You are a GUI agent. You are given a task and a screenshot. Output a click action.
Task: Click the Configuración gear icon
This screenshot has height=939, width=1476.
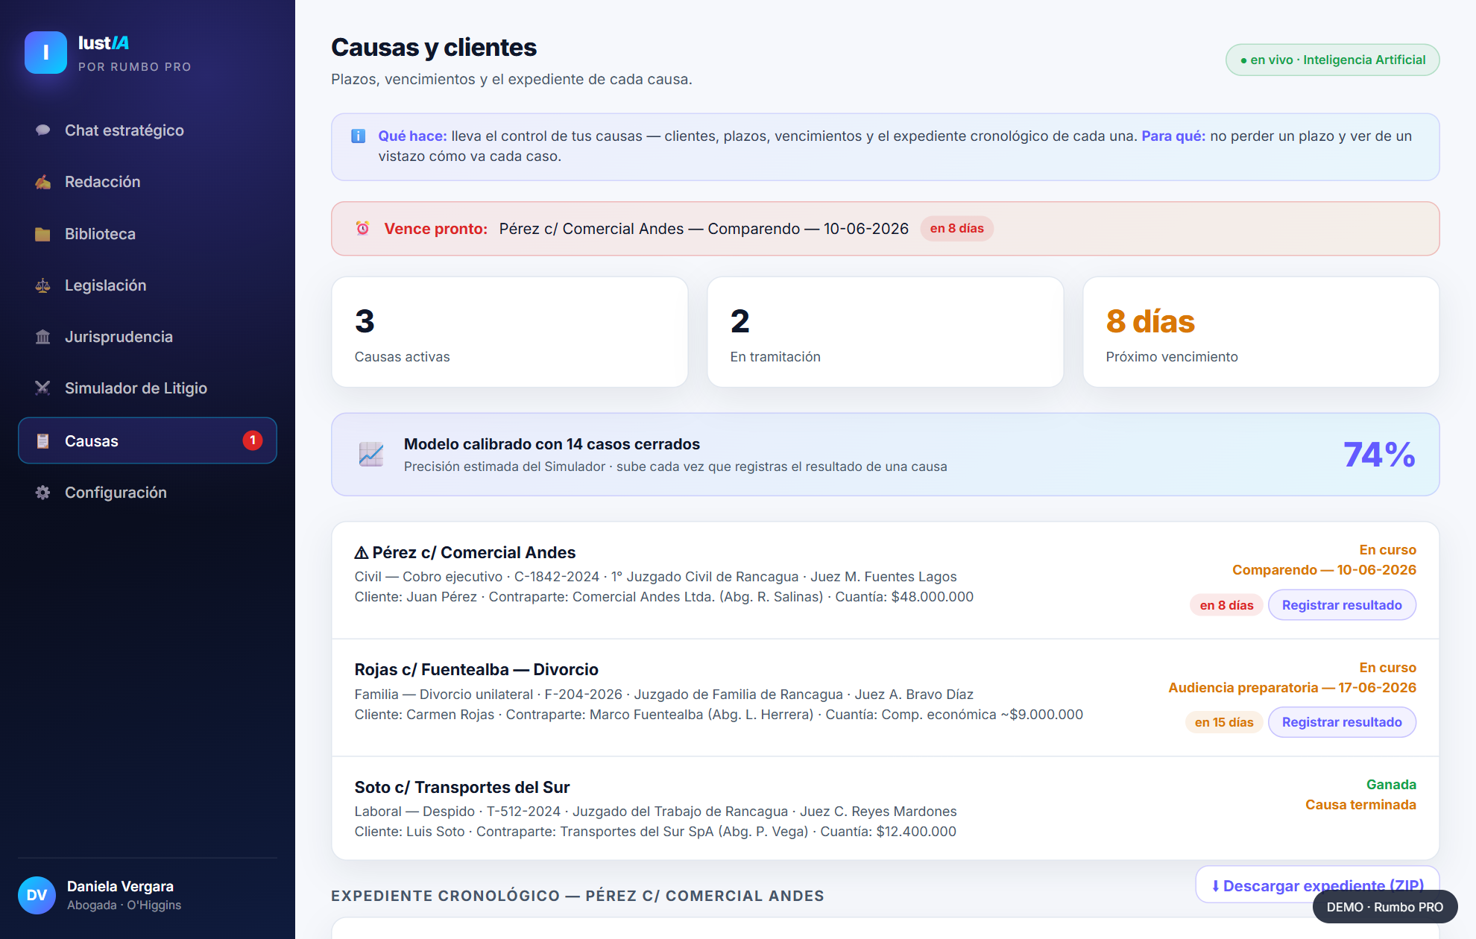42,493
